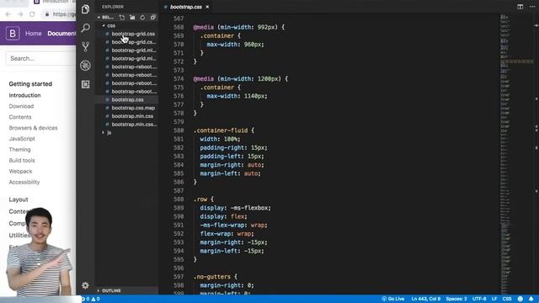Open the Explorer view in activity bar
Image resolution: width=539 pixels, height=303 pixels.
(x=85, y=9)
